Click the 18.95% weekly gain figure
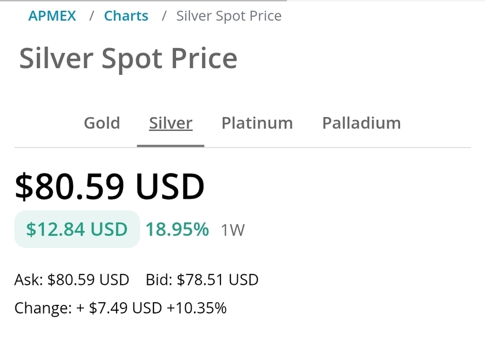The height and width of the screenshot is (343, 485). (177, 229)
